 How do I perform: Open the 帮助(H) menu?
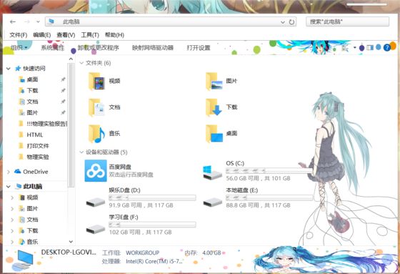114,35
